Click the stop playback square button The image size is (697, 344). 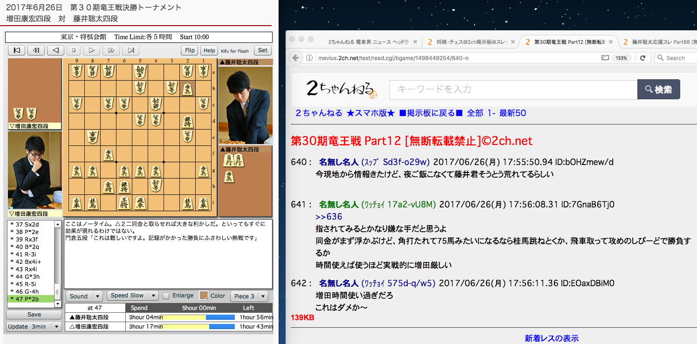click(x=73, y=50)
